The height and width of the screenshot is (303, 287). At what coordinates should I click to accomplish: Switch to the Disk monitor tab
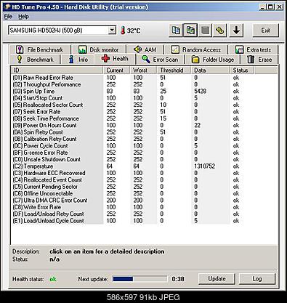click(98, 49)
